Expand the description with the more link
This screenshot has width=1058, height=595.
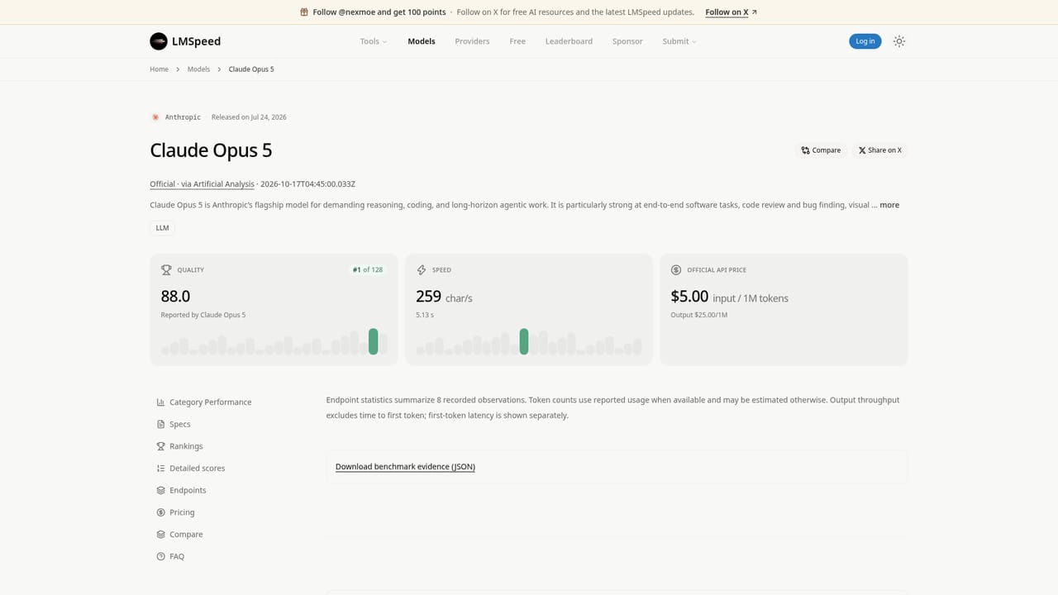pos(889,205)
